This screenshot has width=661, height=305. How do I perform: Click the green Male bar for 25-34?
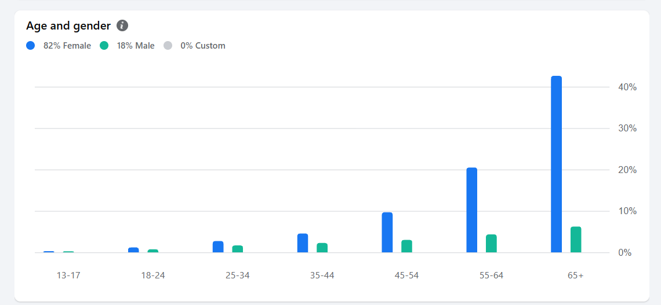click(238, 249)
